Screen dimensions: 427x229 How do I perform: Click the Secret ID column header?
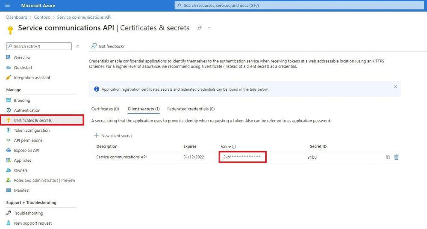318,146
